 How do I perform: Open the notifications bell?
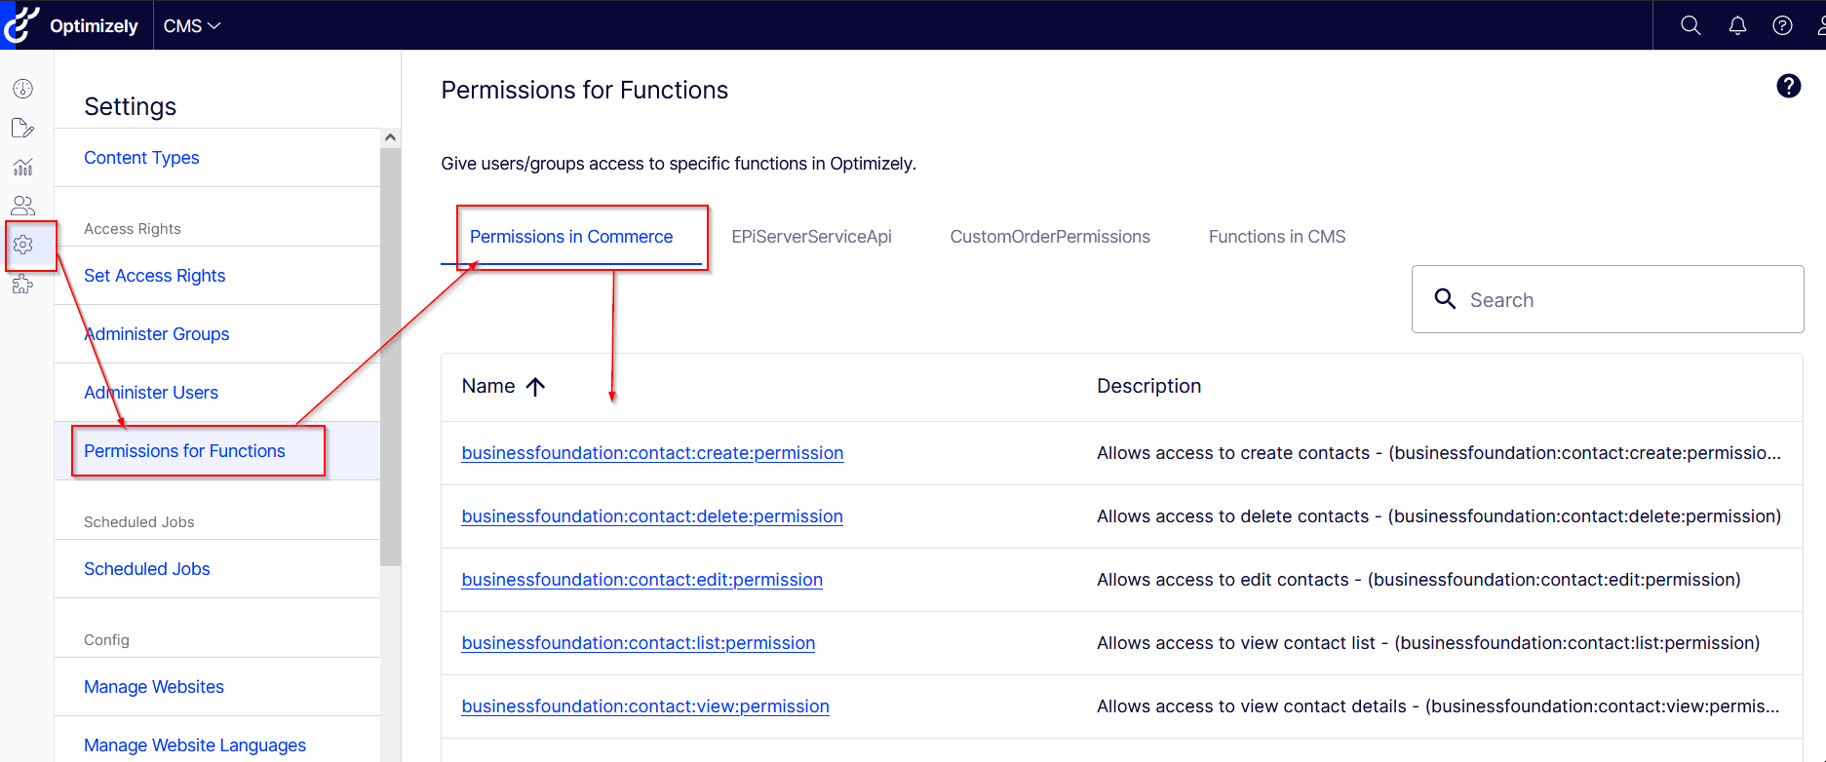pos(1737,26)
